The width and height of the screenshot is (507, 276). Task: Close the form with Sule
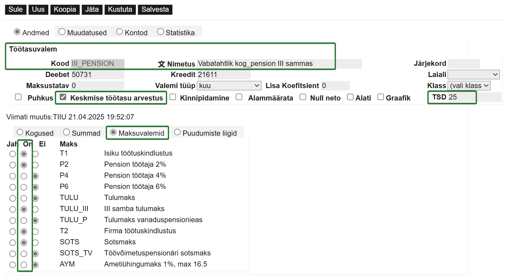click(x=16, y=9)
